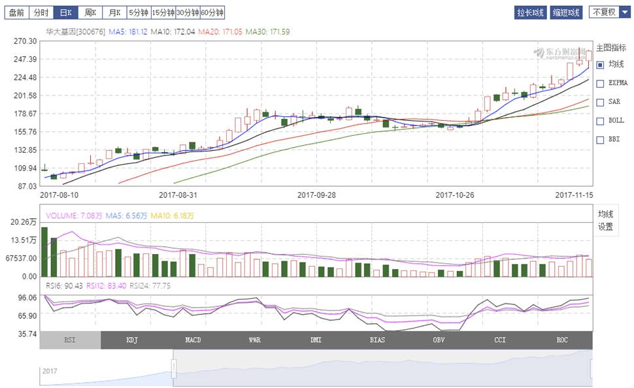
Task: Switch to 分时 intraday view
Action: coord(41,12)
